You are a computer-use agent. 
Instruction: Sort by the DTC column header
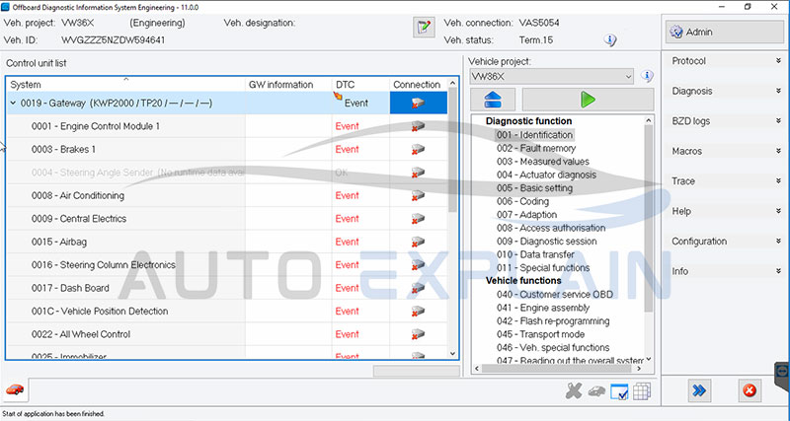coord(360,85)
